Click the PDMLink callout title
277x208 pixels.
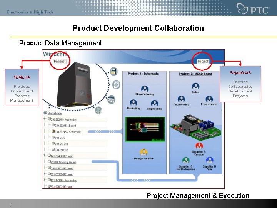point(22,77)
